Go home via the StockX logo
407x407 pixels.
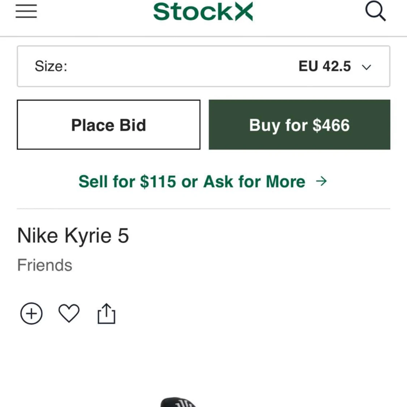pyautogui.click(x=203, y=12)
